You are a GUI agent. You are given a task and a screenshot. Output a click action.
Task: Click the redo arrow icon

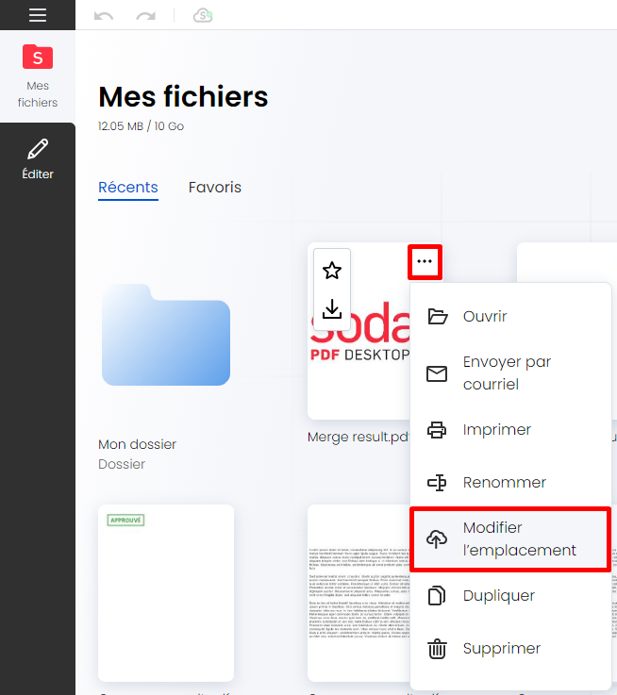coord(145,16)
